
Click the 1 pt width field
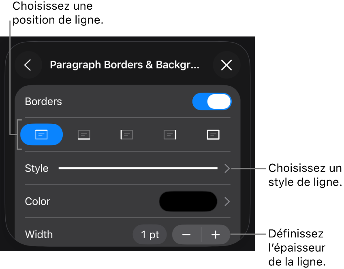pos(150,235)
